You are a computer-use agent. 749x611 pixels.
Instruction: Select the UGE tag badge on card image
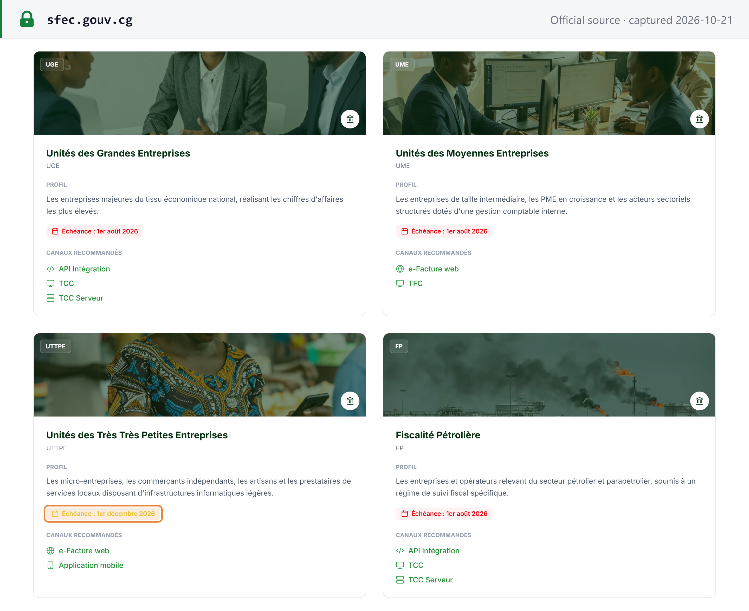coord(52,64)
